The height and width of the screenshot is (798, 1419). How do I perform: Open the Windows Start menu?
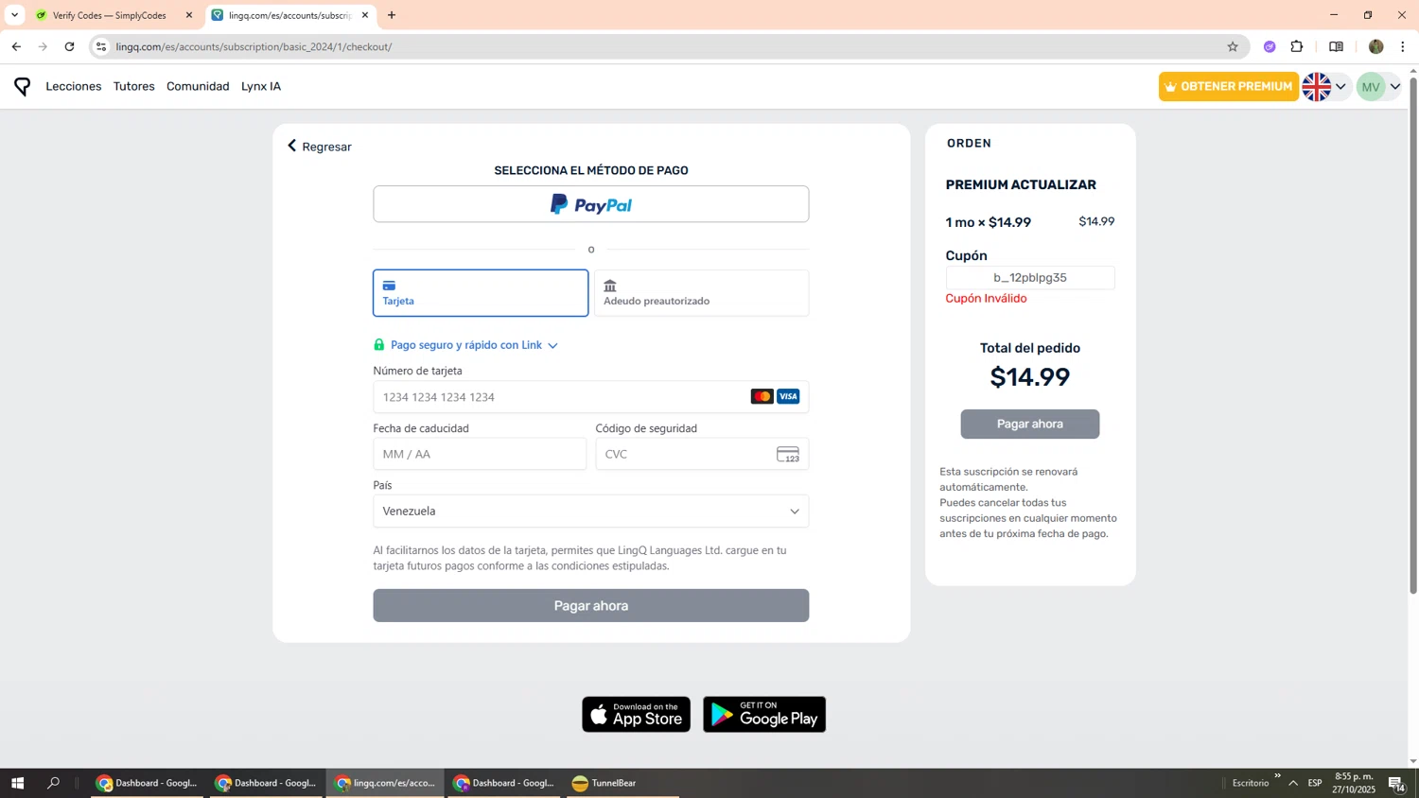tap(17, 783)
